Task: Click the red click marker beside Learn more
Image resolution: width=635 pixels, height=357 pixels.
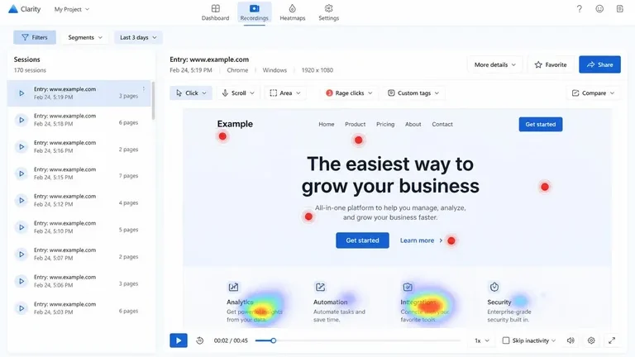Action: 451,240
